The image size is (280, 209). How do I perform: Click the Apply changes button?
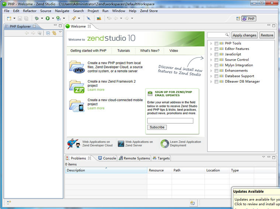(x=245, y=35)
